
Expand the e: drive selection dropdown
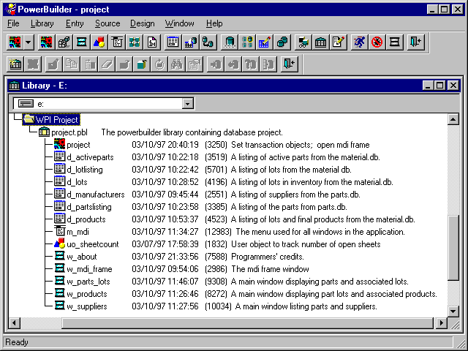click(x=188, y=104)
